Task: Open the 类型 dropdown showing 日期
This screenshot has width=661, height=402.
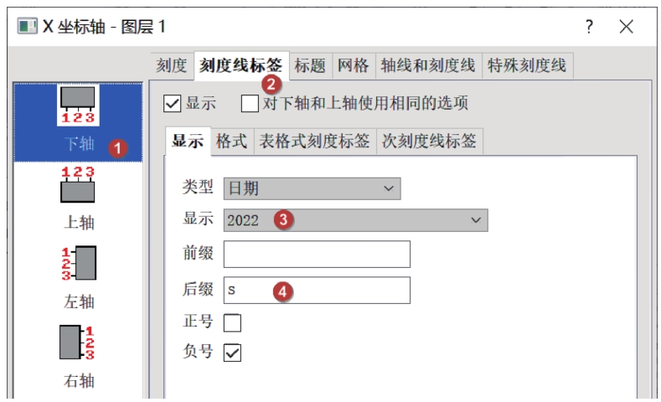Action: [312, 188]
